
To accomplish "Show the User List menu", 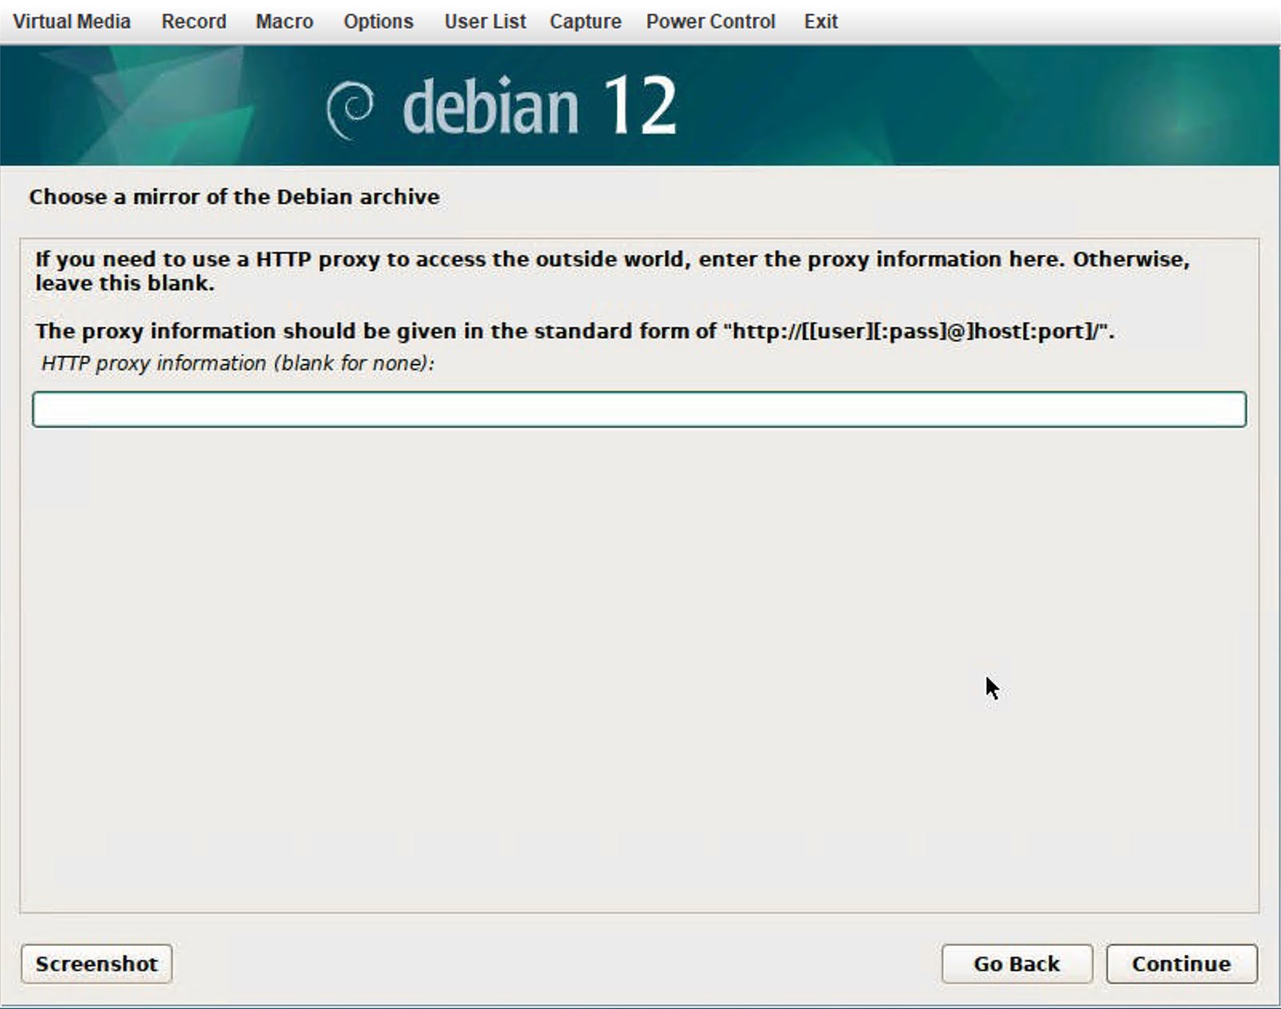I will click(485, 22).
